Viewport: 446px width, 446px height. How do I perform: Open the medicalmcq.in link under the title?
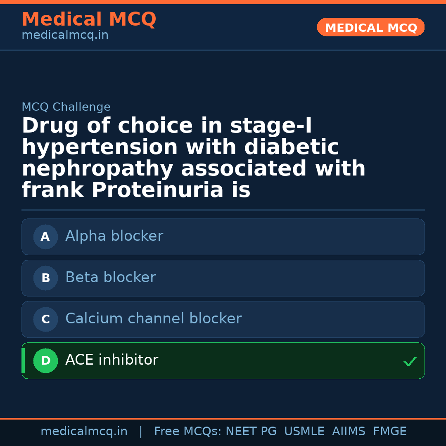click(x=65, y=35)
